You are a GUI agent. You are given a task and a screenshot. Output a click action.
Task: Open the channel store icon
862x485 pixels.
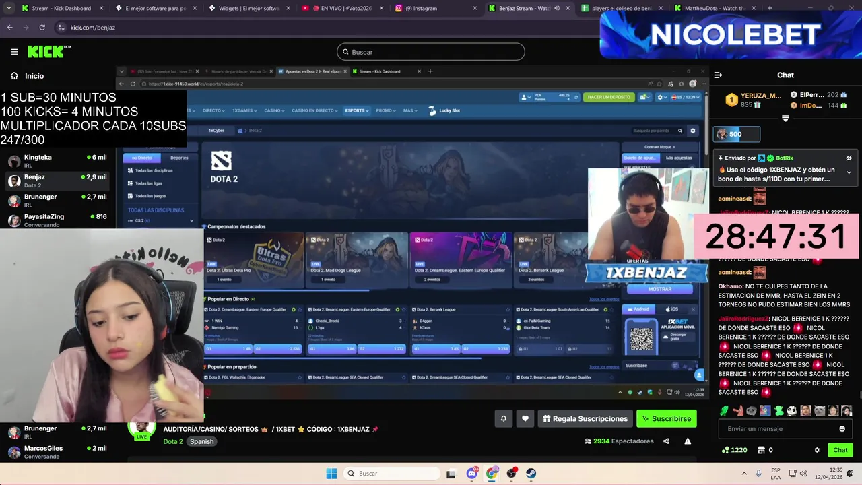(x=762, y=450)
